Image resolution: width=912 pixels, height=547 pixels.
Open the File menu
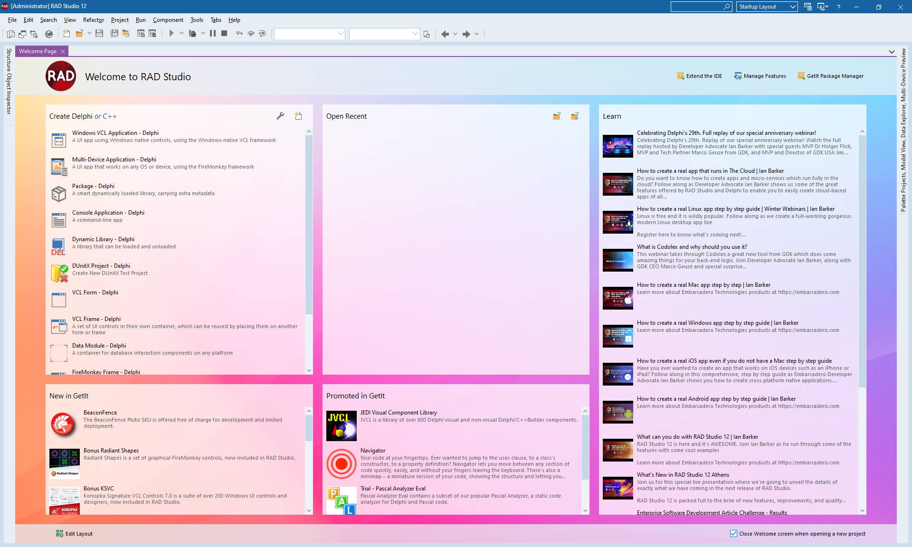click(12, 20)
